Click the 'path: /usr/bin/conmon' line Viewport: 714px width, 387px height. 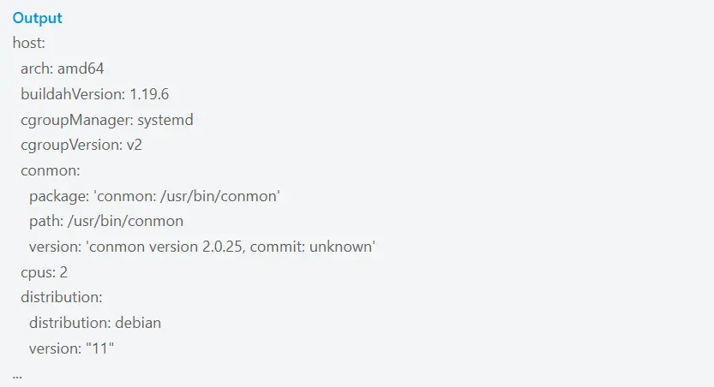pos(106,221)
